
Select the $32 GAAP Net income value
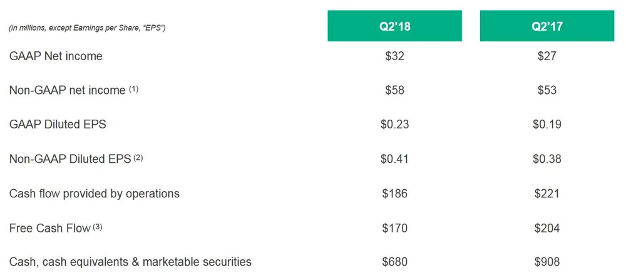tap(394, 56)
